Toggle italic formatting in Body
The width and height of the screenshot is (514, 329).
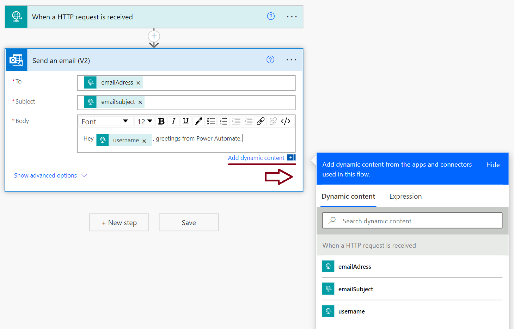tap(173, 121)
